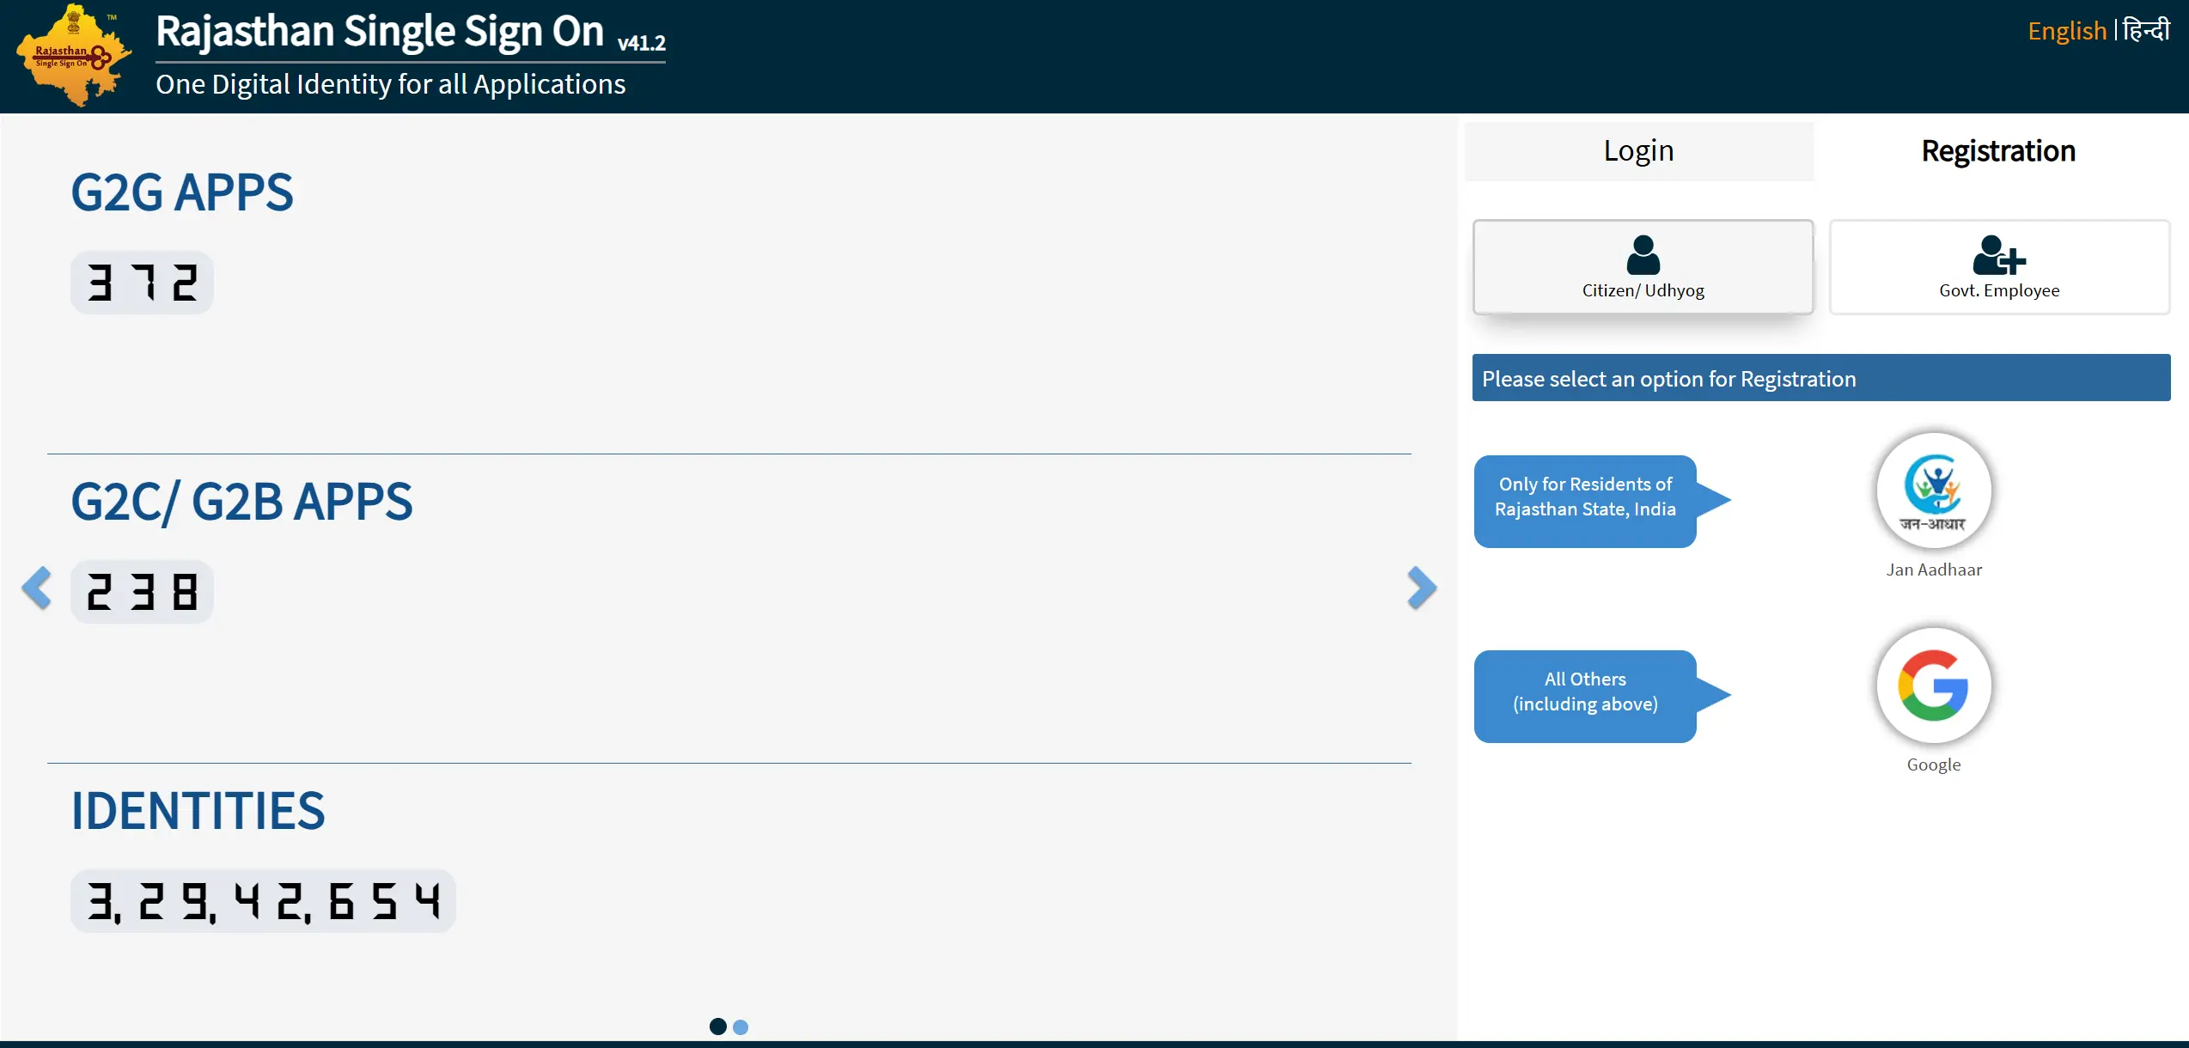Keep the site language as English

(2067, 31)
